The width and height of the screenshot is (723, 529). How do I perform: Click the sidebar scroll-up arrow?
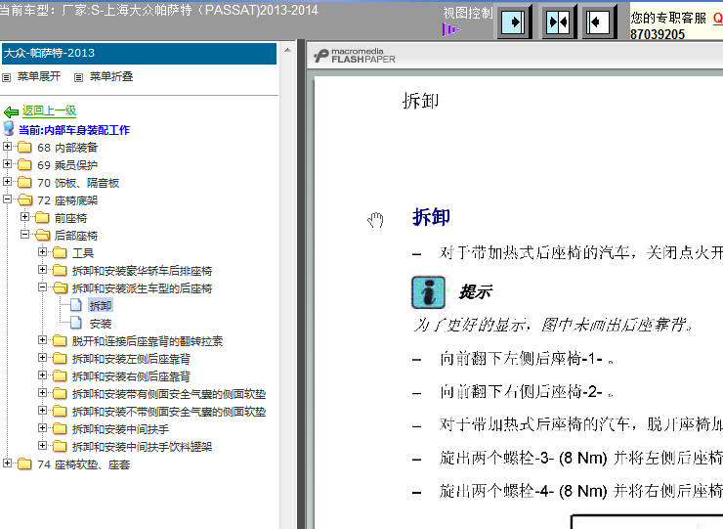tap(287, 50)
